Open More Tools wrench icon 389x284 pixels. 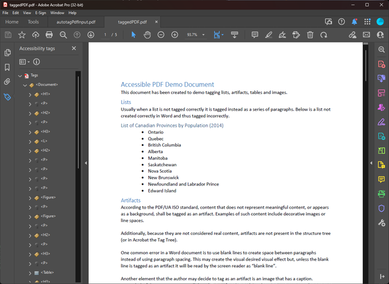(x=381, y=222)
